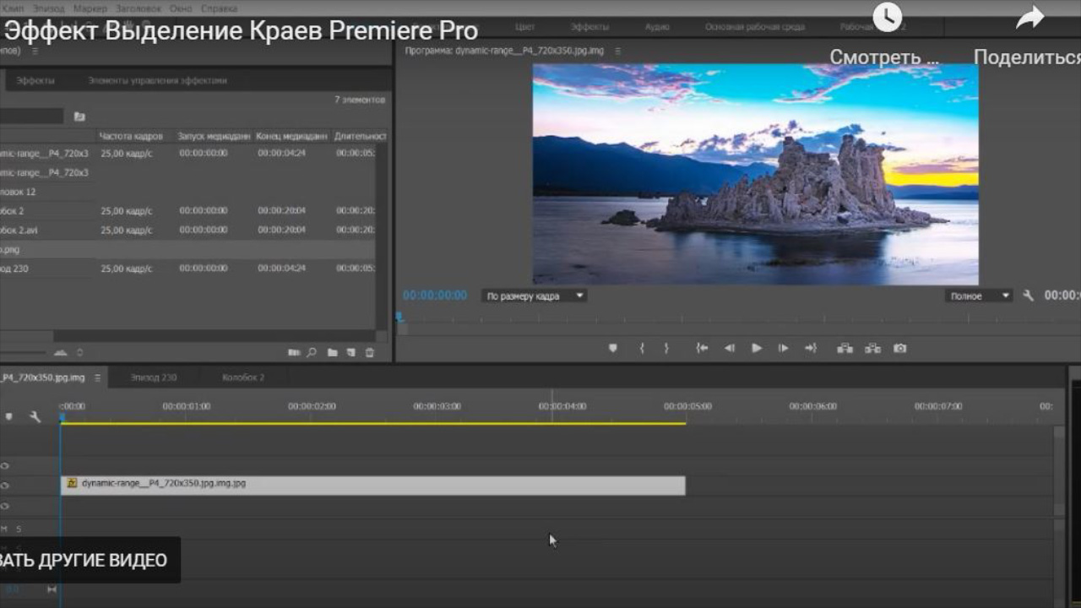
Task: Switch to the 'Колобок 2' timeline tab
Action: tap(243, 377)
